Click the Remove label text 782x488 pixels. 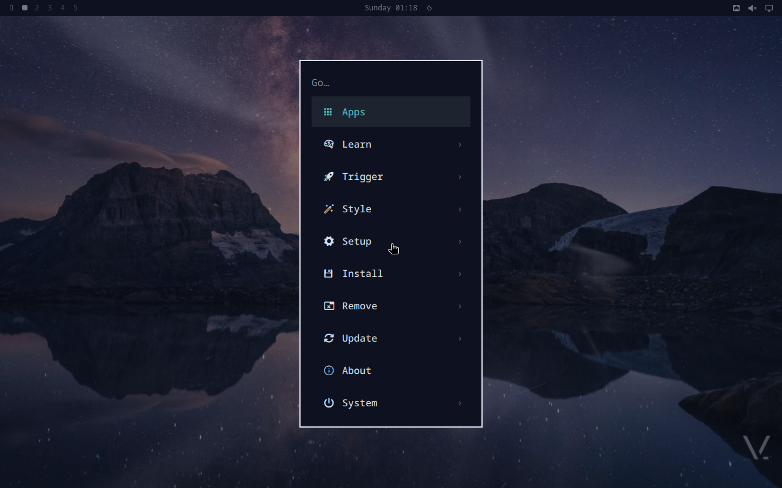[x=360, y=306]
